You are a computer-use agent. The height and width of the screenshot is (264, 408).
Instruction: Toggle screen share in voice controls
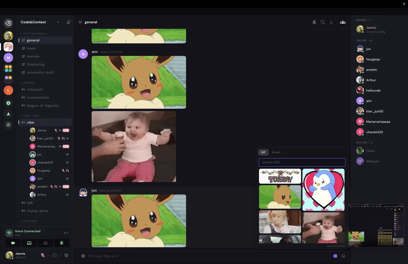(x=29, y=243)
